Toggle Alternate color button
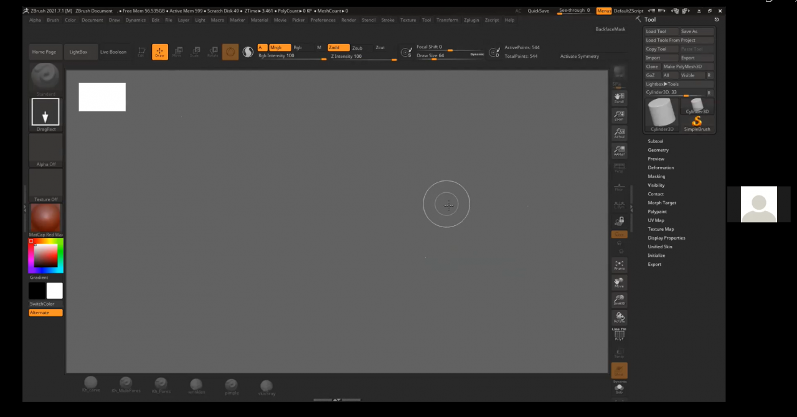Screen dimensions: 797x417 (45, 312)
